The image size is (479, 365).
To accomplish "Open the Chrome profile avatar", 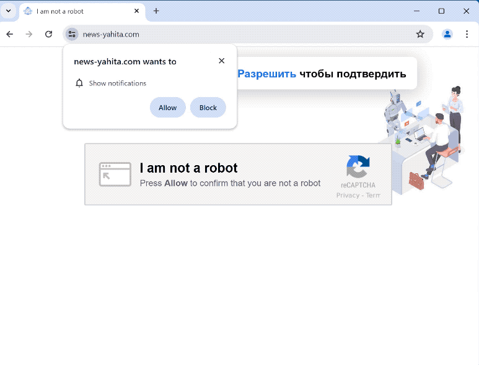I will click(447, 34).
